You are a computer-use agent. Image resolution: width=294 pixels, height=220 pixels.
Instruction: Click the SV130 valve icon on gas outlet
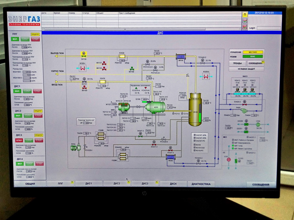pyautogui.click(x=84, y=54)
